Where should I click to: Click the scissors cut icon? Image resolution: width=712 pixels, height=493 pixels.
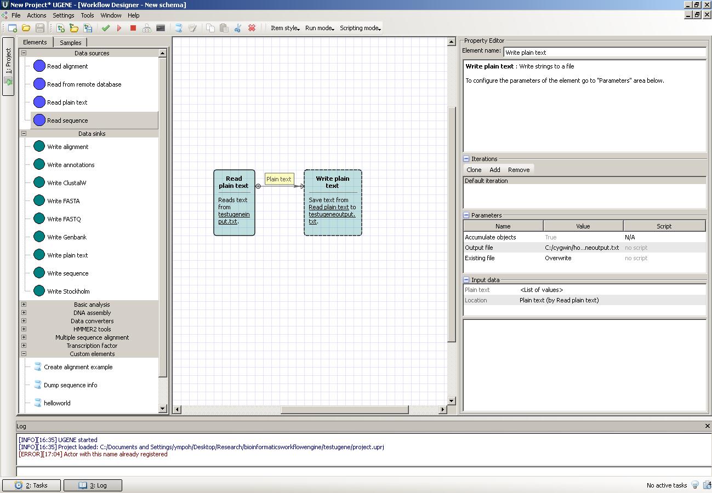point(238,28)
